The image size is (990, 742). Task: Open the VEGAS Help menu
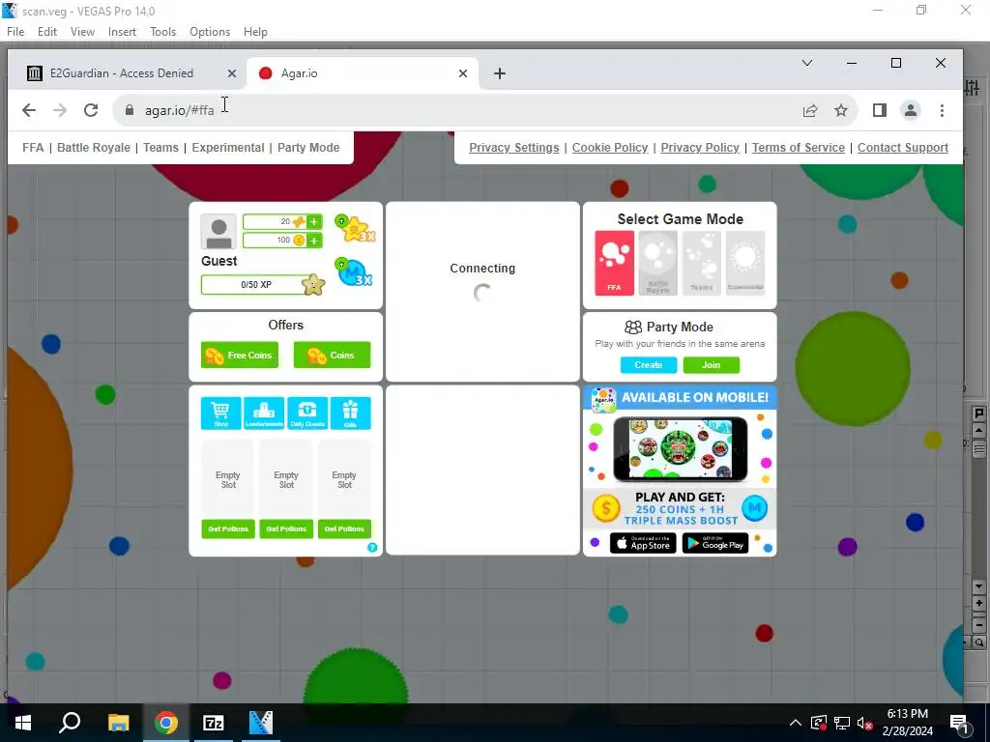tap(255, 32)
